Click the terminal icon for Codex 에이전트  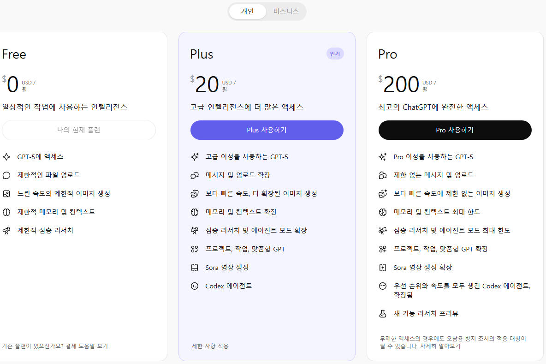(x=195, y=286)
